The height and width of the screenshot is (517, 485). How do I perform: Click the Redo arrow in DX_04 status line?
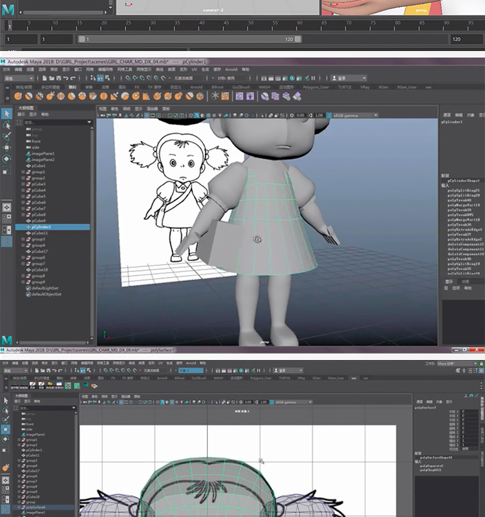pos(73,78)
